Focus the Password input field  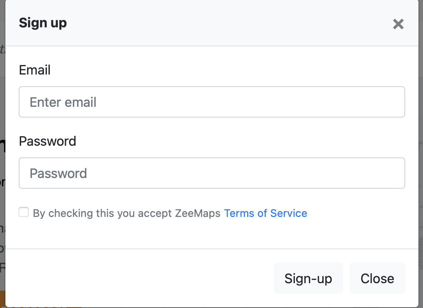coord(211,173)
